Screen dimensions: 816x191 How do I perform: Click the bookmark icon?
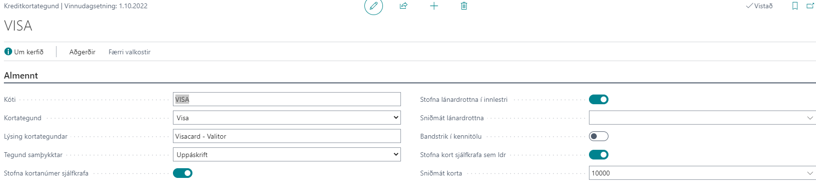point(795,6)
